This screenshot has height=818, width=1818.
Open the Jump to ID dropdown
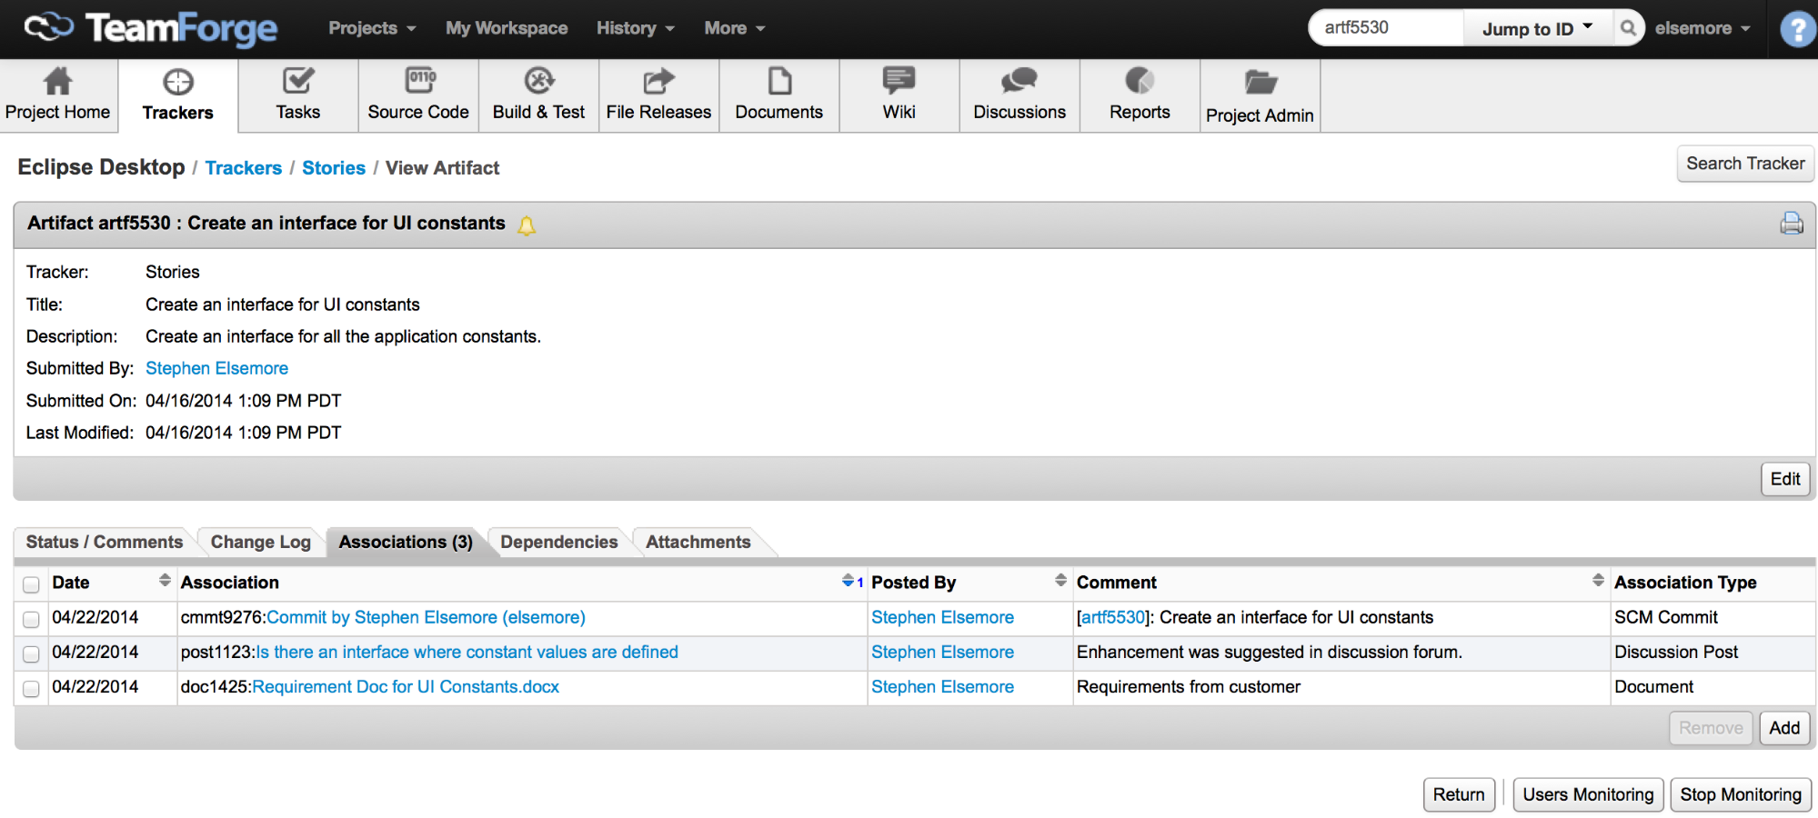[1536, 28]
